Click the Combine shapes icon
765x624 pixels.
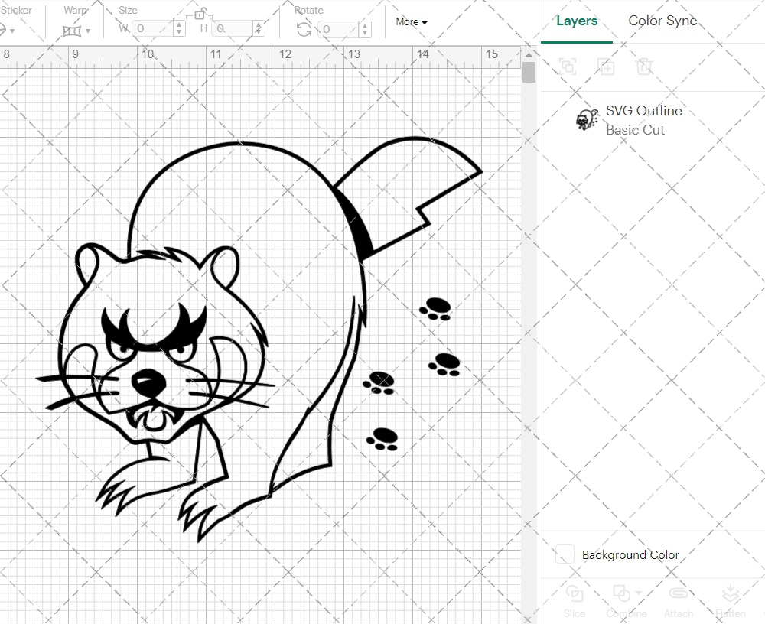tap(621, 594)
